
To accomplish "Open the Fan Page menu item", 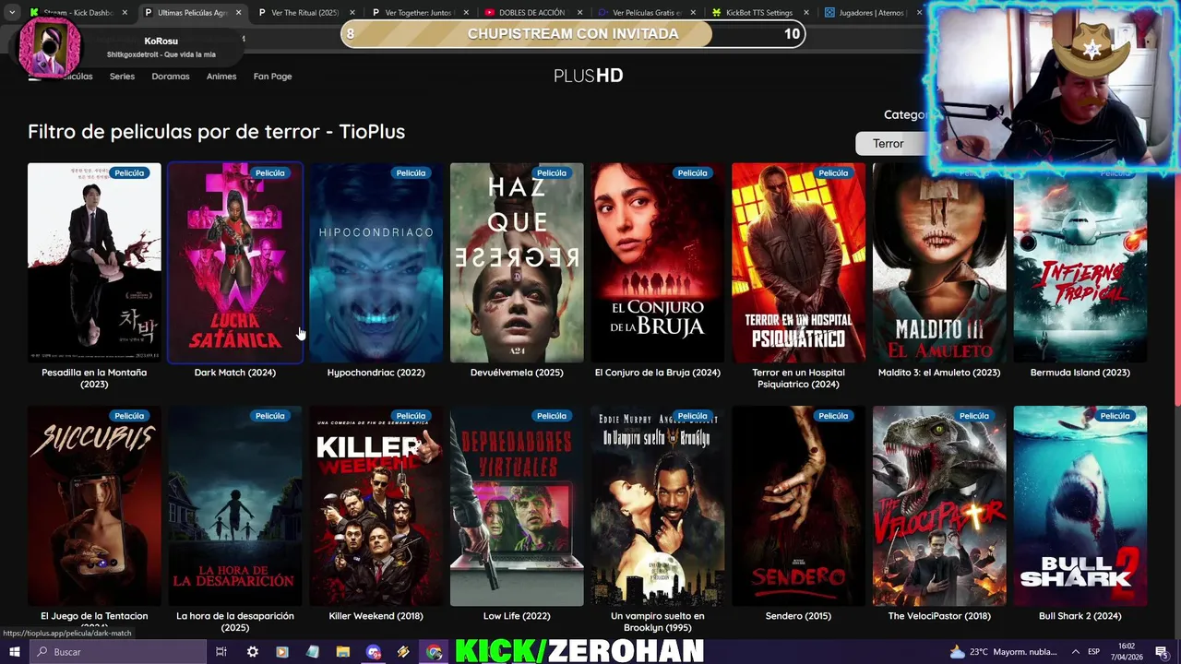I will [x=273, y=77].
